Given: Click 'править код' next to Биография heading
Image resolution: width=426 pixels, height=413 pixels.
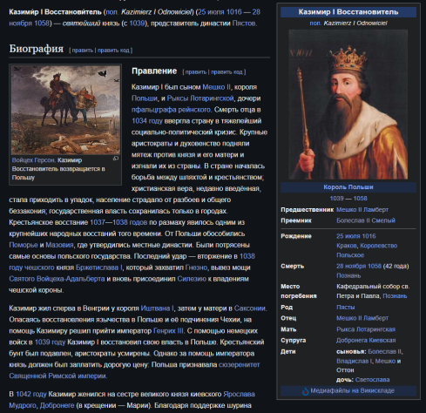Looking at the screenshot, I should (x=113, y=51).
